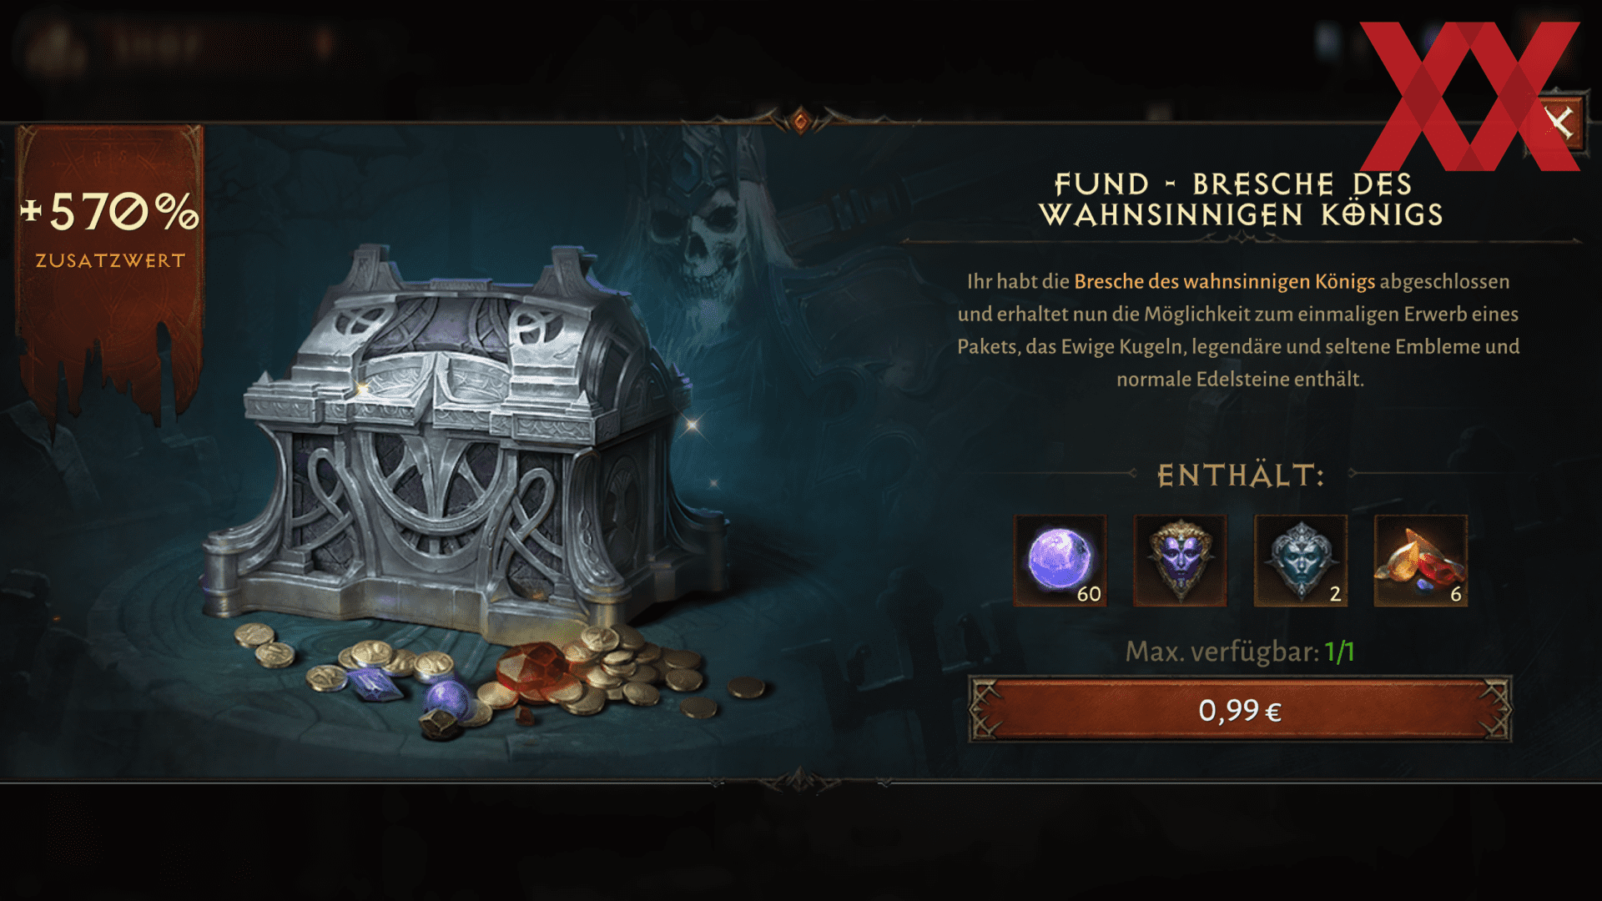Click the red XX watermark logo
The width and height of the screenshot is (1602, 901).
click(1470, 96)
